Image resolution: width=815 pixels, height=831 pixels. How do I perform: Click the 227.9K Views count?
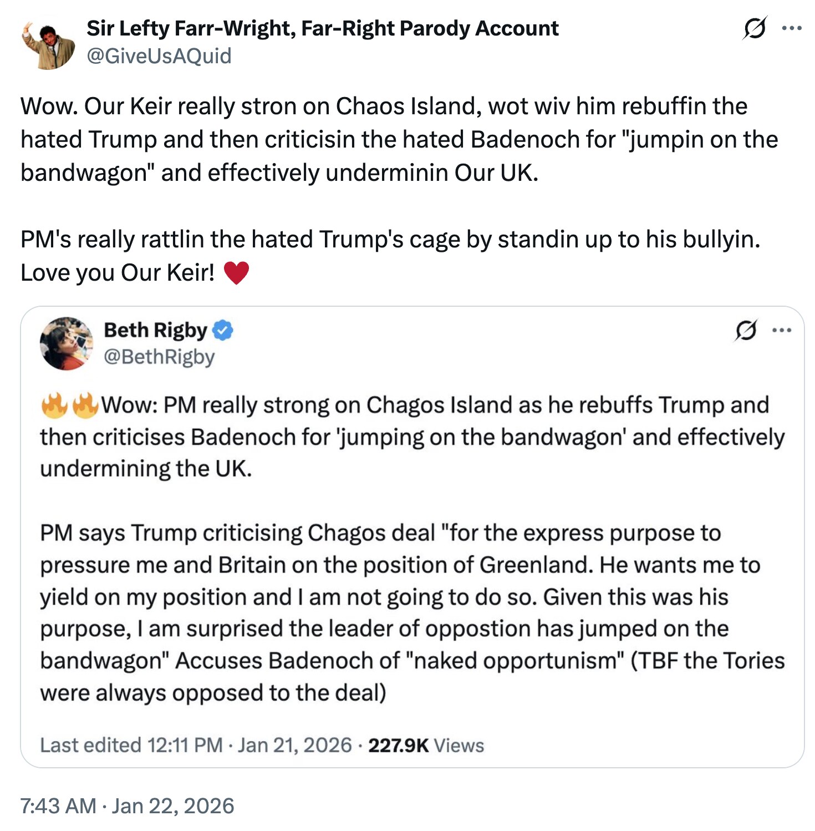click(x=426, y=745)
